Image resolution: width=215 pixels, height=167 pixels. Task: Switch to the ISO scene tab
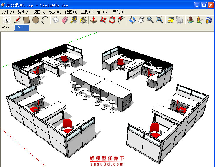pyautogui.click(x=22, y=28)
